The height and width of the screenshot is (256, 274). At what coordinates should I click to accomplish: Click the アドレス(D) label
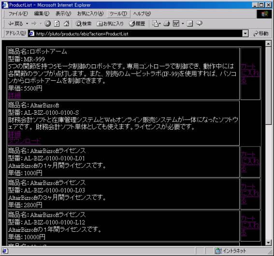[x=15, y=33]
